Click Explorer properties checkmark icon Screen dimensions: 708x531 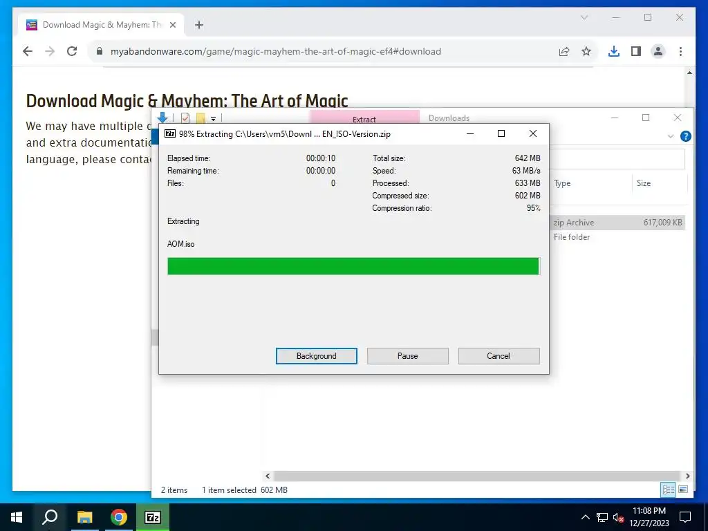(185, 118)
